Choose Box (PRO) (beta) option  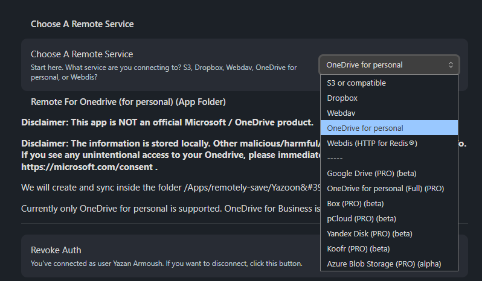pos(389,203)
